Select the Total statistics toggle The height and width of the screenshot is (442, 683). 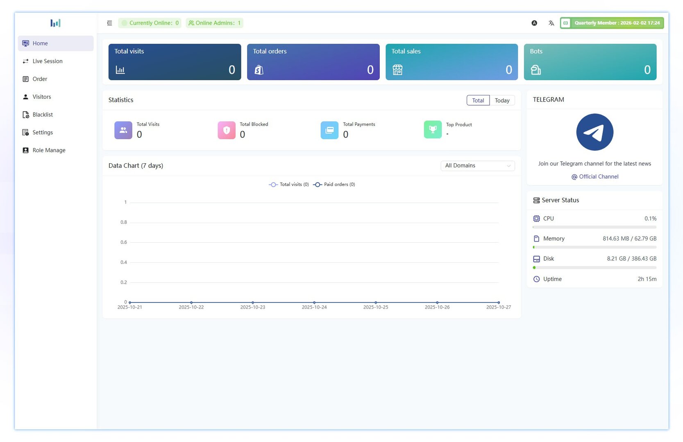pyautogui.click(x=478, y=100)
